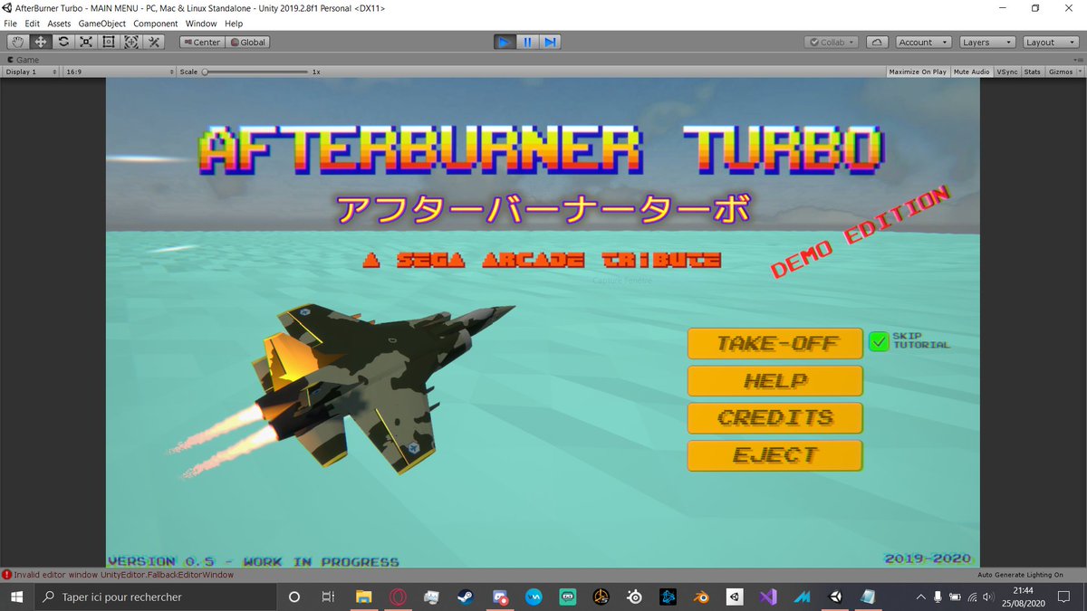Image resolution: width=1087 pixels, height=611 pixels.
Task: Open the Help menu in menu bar
Action: pyautogui.click(x=234, y=24)
